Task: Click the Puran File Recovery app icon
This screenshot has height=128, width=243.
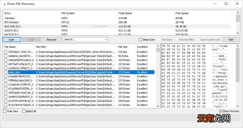Action: click(4, 4)
